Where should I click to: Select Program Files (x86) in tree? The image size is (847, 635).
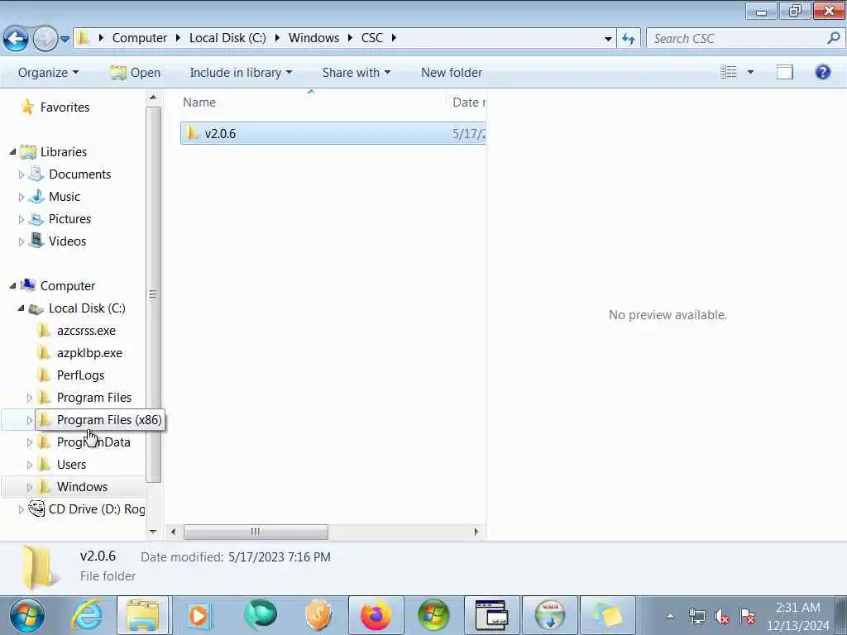click(109, 419)
